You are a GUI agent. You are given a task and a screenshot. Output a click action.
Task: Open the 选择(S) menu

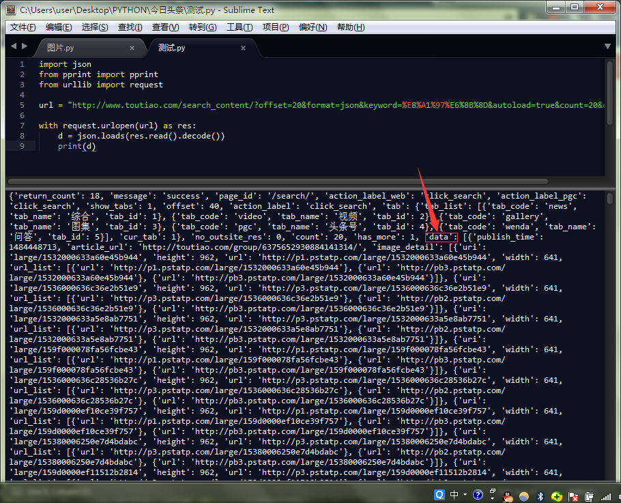click(95, 27)
